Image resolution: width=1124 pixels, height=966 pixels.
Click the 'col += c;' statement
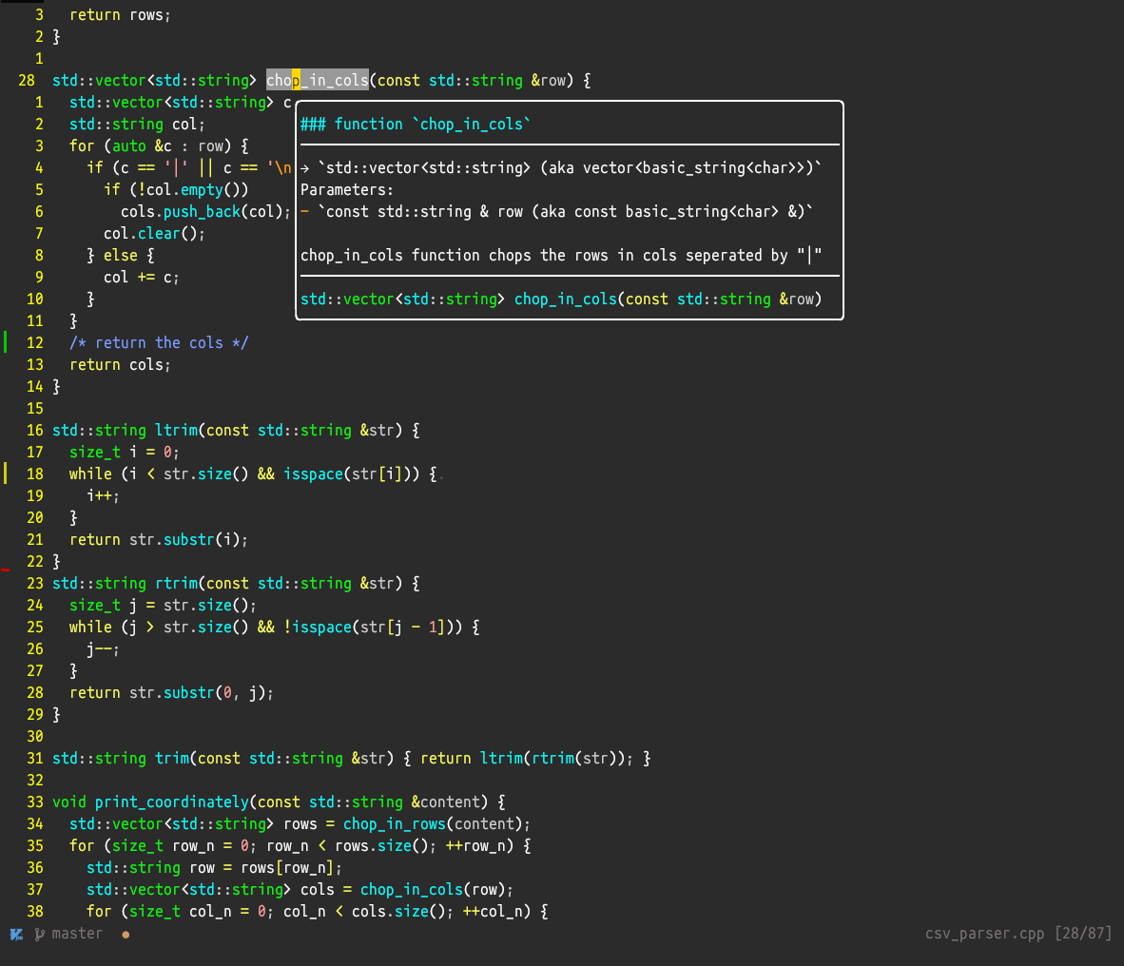click(142, 278)
